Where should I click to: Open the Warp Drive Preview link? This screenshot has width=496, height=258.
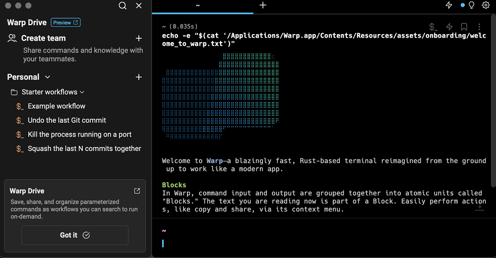click(65, 22)
